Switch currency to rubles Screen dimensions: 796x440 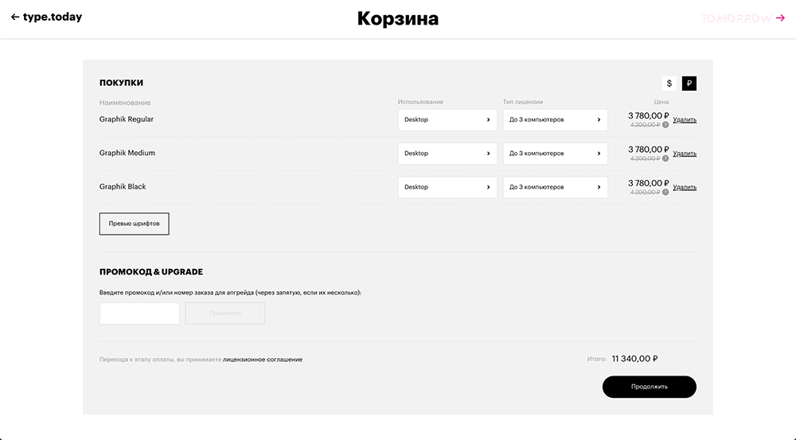(689, 84)
